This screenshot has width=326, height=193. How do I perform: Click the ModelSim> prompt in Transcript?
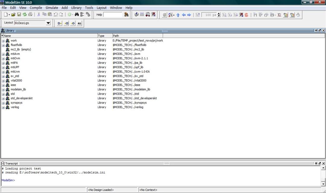coord(8,180)
